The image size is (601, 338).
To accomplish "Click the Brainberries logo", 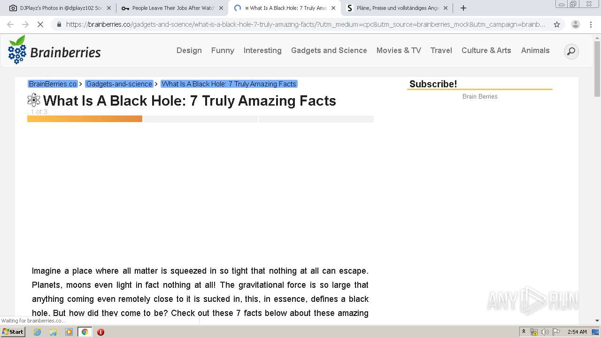I will tap(54, 50).
